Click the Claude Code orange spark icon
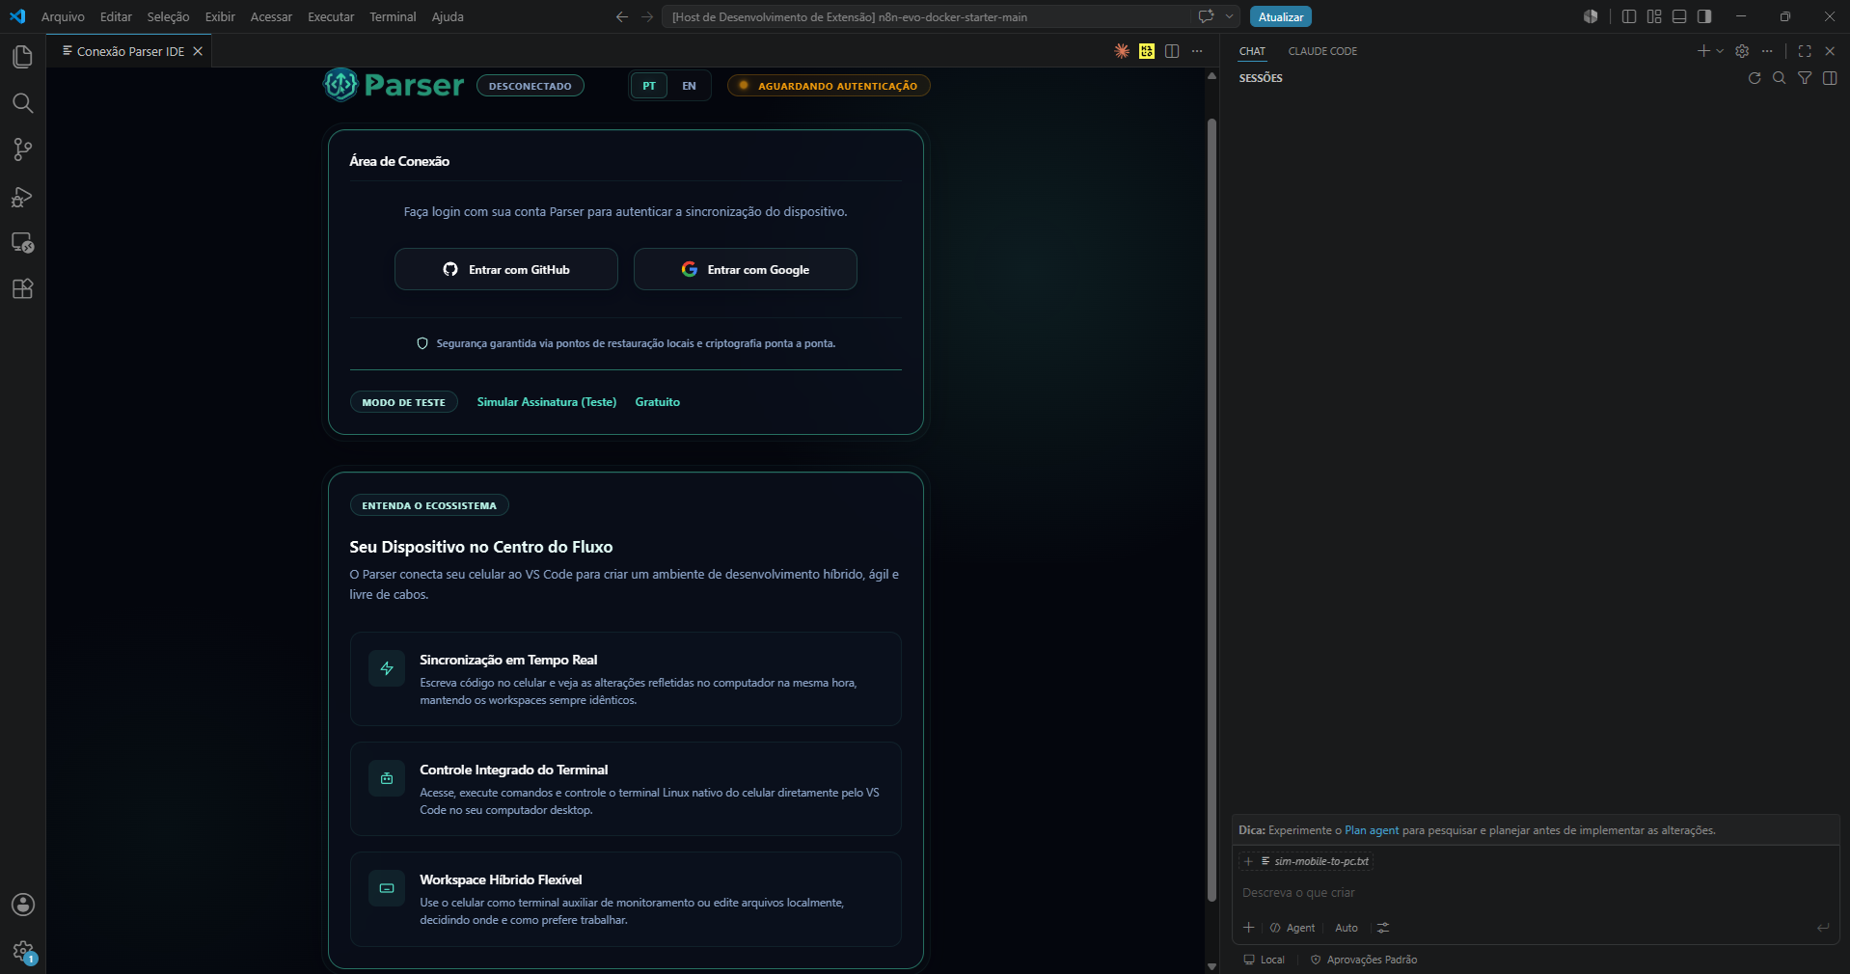1850x974 pixels. (x=1122, y=51)
